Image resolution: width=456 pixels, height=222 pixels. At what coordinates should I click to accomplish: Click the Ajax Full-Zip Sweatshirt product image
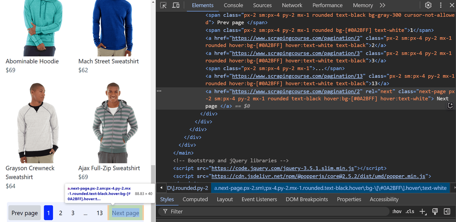(114, 123)
